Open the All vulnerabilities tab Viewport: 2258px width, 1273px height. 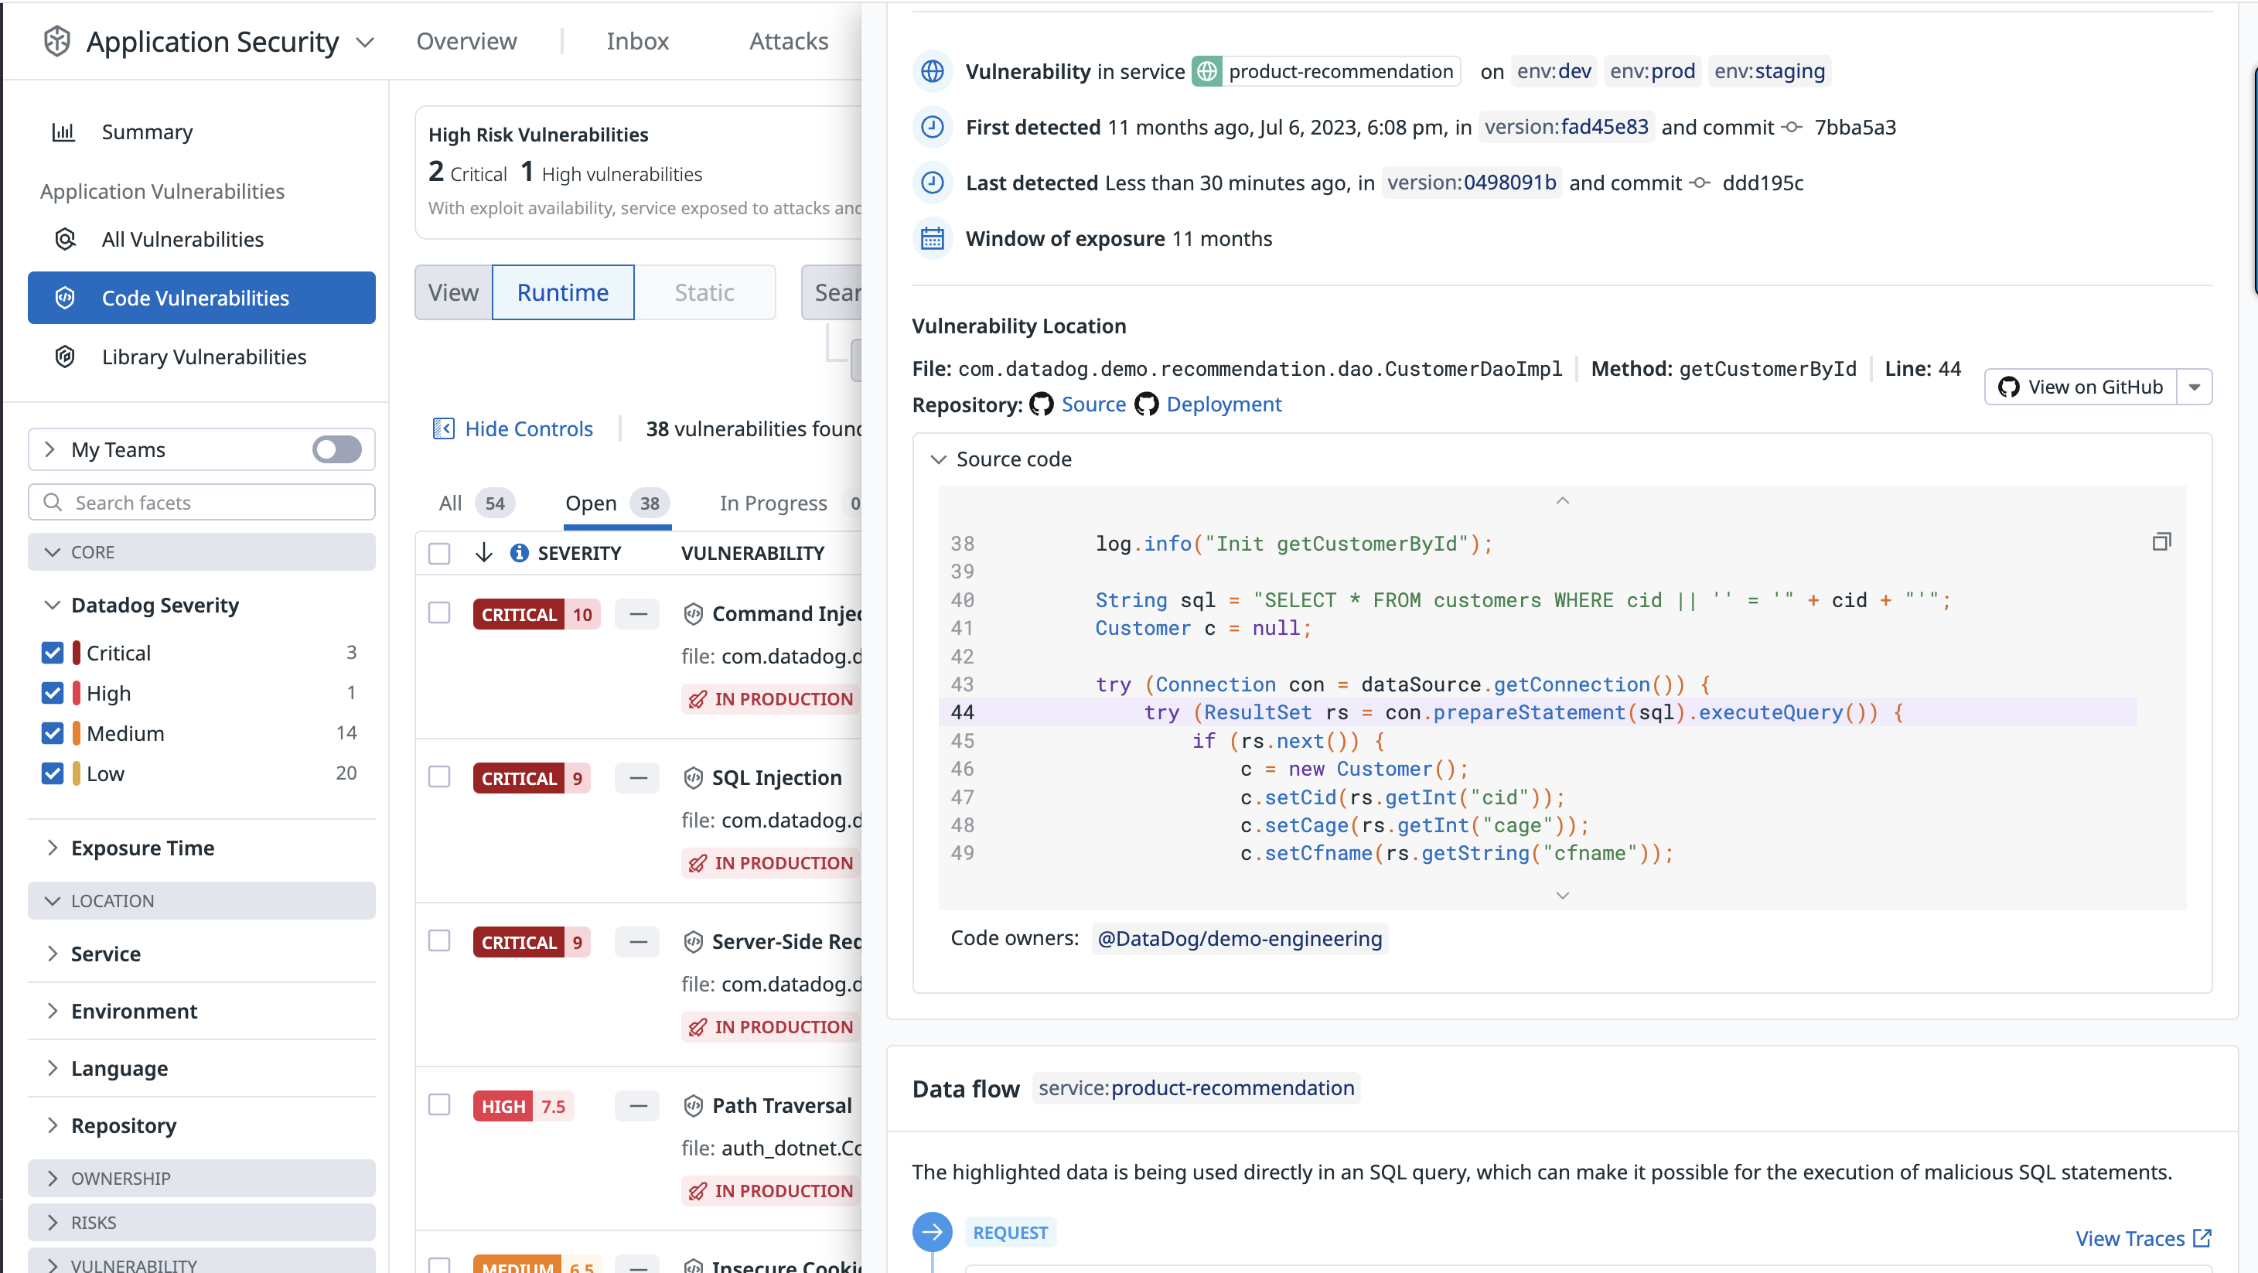[451, 503]
